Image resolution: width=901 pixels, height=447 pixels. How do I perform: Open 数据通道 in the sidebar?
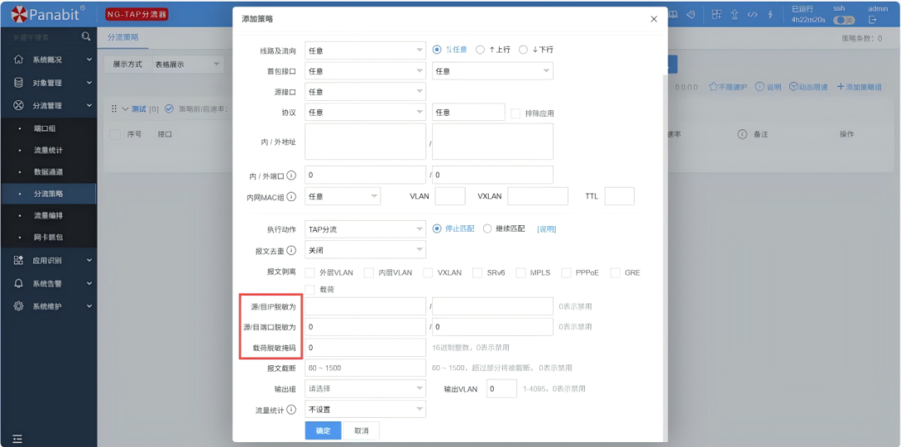pyautogui.click(x=48, y=172)
